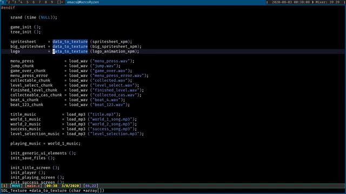This screenshot has width=346, height=194.
Task: Click the big_spritesheet_xpm argument
Action: pyautogui.click(x=115, y=46)
